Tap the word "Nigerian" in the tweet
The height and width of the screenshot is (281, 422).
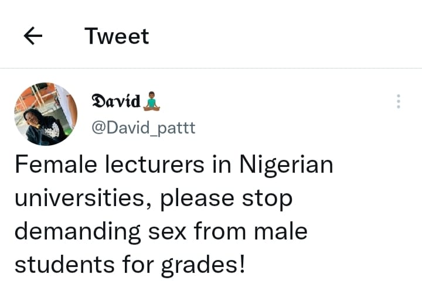(287, 166)
